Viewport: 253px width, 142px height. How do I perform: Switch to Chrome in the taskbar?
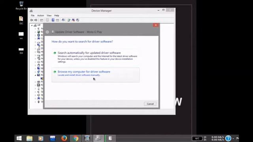pyautogui.click(x=76, y=138)
